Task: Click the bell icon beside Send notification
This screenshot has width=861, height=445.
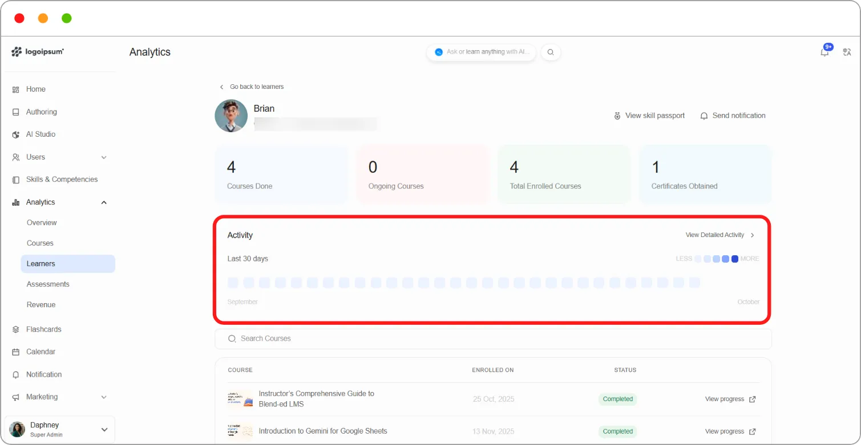Action: pyautogui.click(x=704, y=116)
